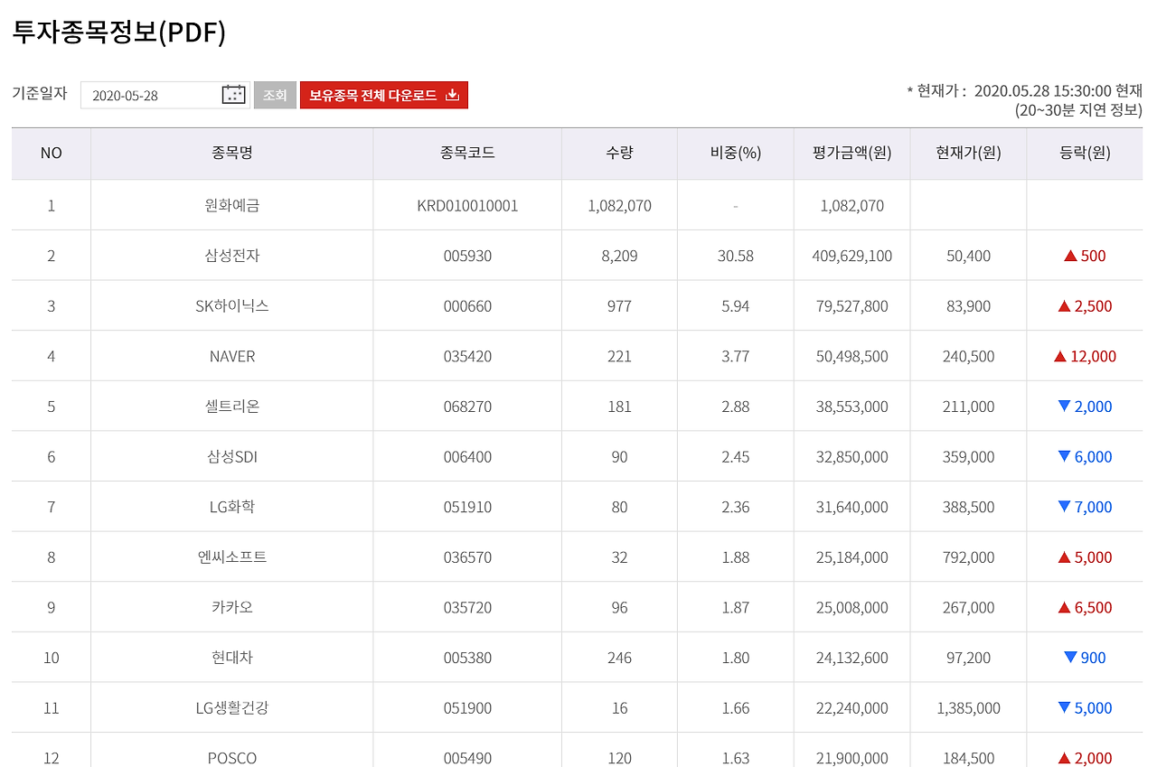
Task: Select the SK하이닉스 stock name
Action: (x=231, y=306)
